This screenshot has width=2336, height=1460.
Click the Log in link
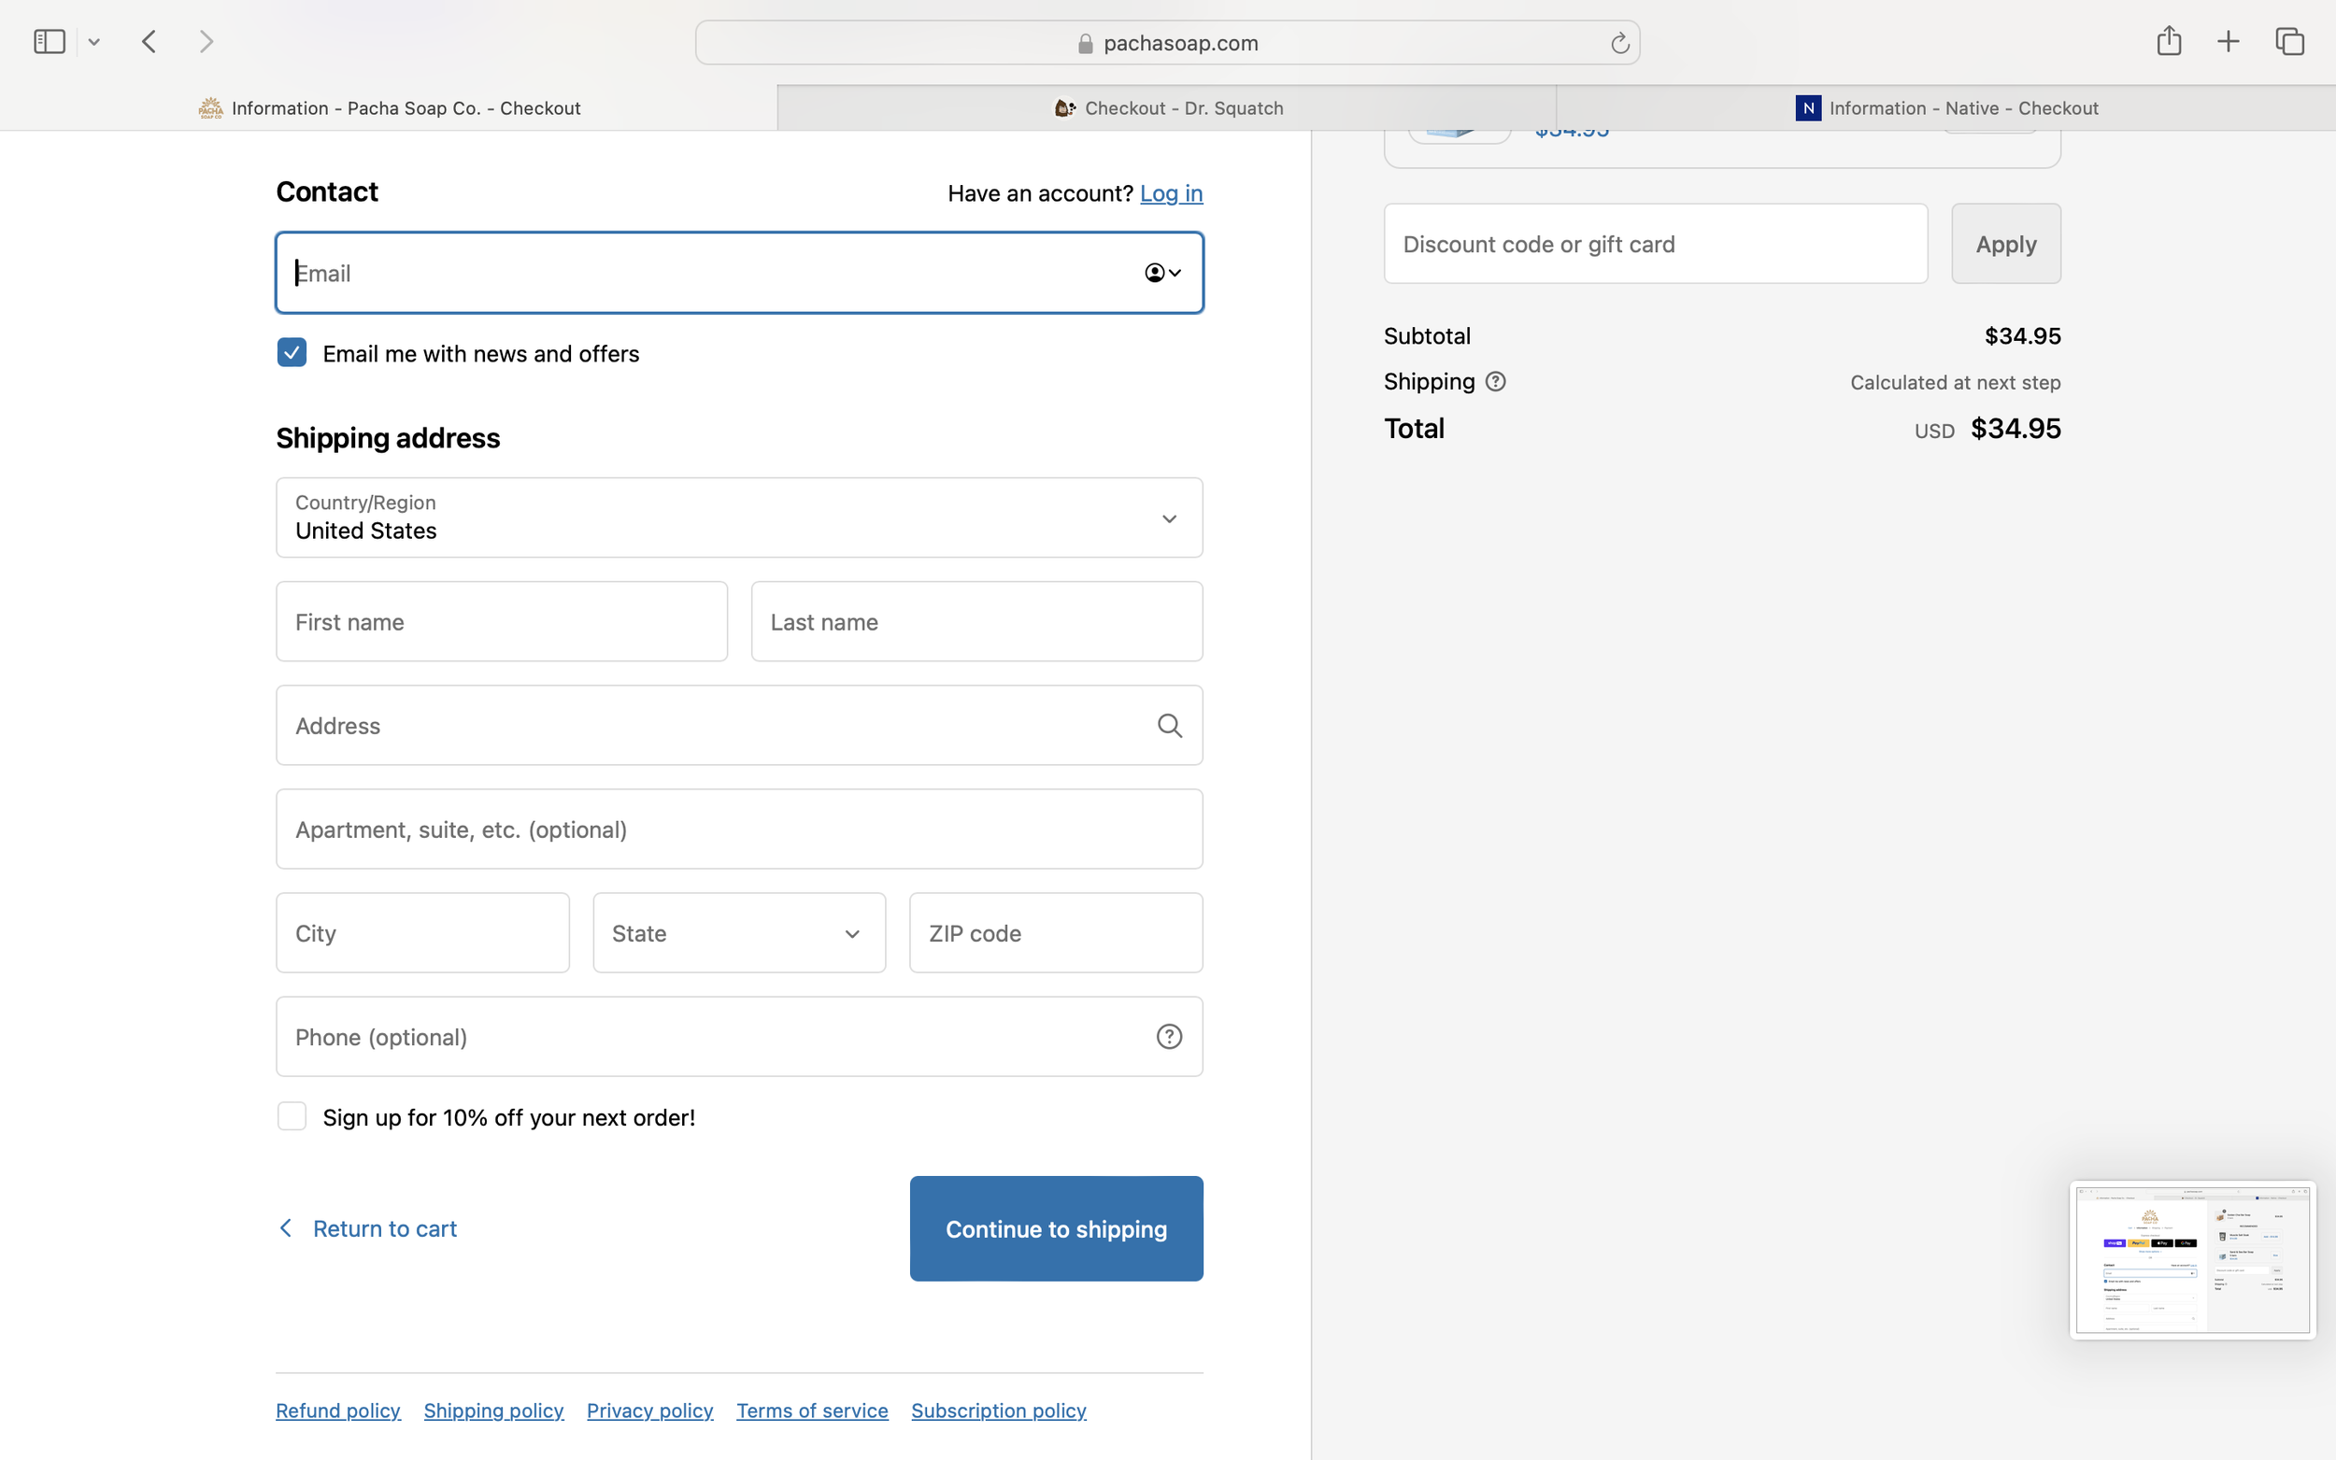1171,193
